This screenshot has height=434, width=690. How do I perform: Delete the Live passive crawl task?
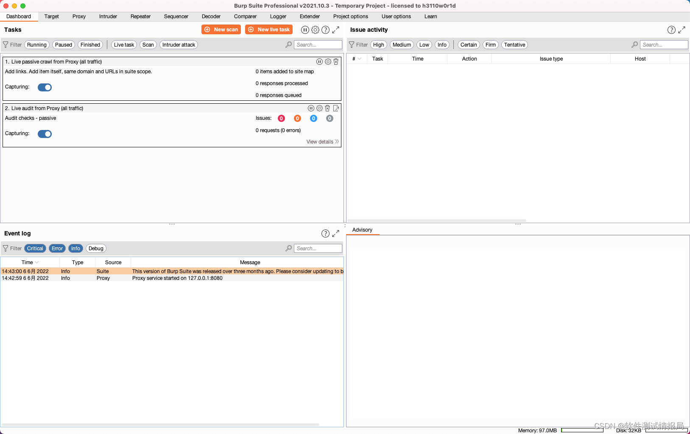[336, 62]
